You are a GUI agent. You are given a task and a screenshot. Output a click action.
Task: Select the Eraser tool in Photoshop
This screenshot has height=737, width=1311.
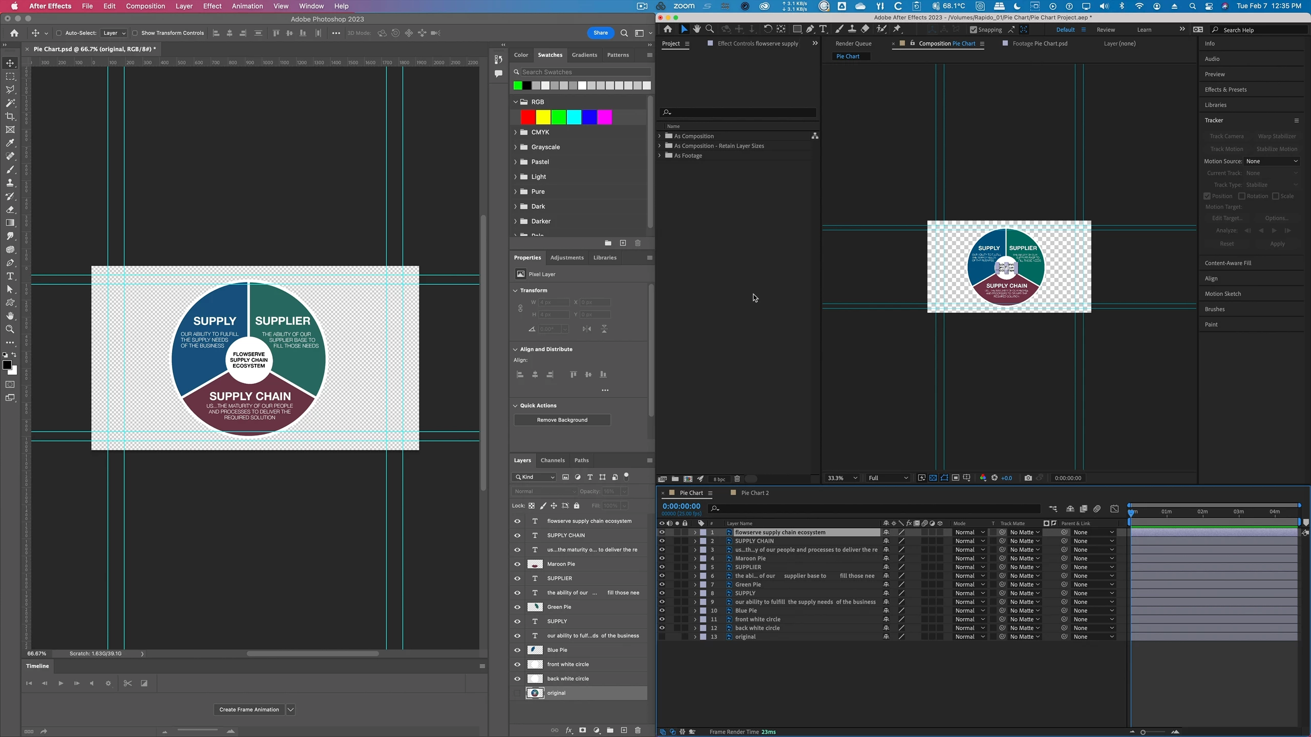pos(10,209)
